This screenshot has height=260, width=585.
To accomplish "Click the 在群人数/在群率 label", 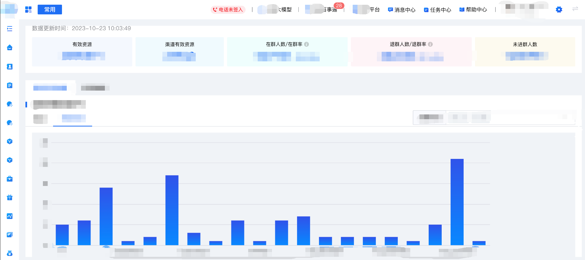I will point(284,44).
